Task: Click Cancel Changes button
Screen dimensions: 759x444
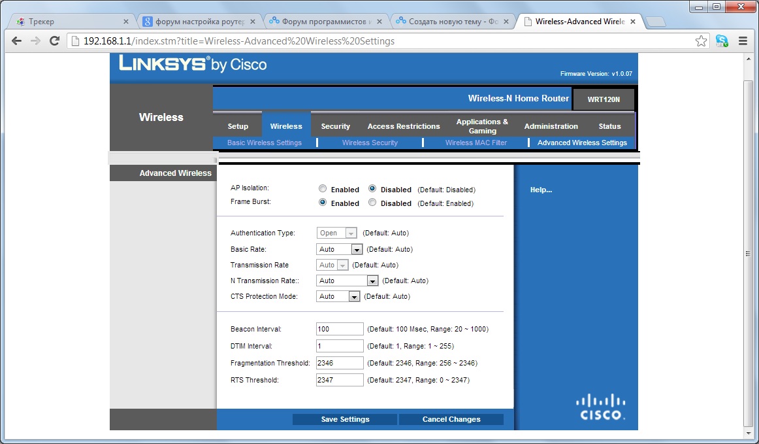Action: click(451, 419)
